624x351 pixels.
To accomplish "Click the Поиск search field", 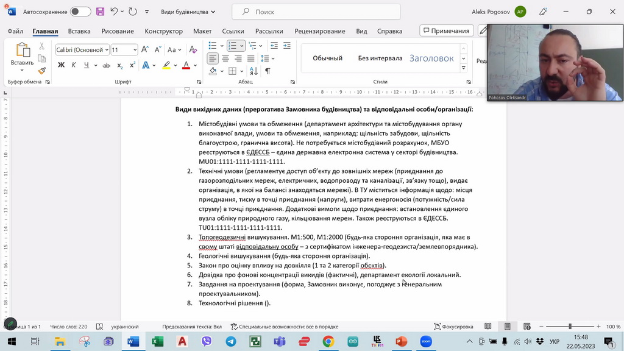I will pyautogui.click(x=316, y=12).
